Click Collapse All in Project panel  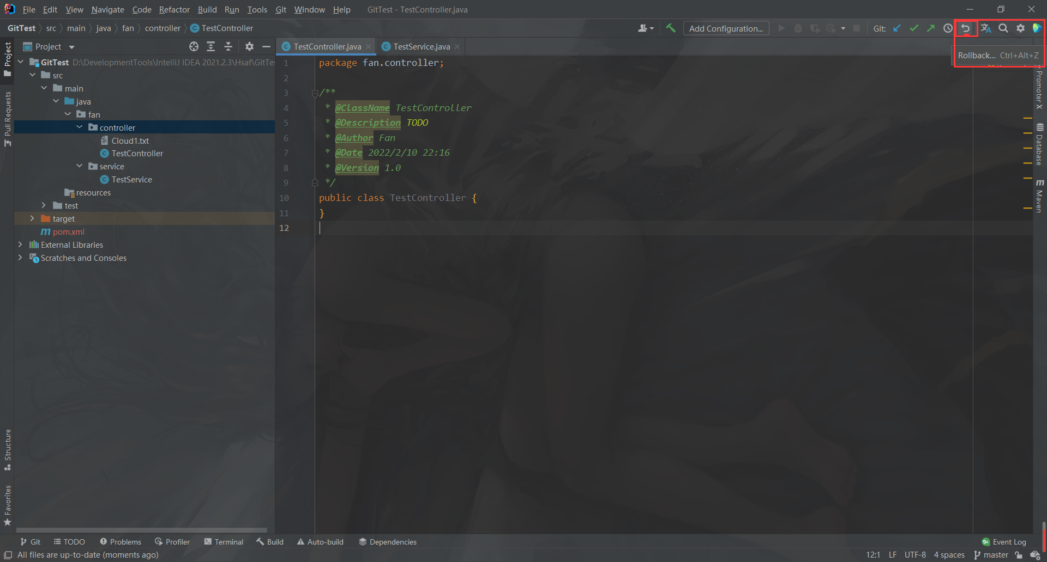click(228, 47)
